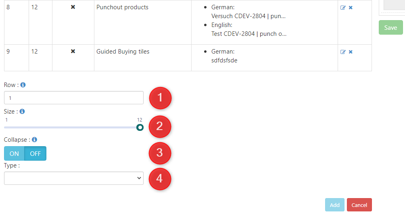Turn Collapse ON

coord(14,153)
